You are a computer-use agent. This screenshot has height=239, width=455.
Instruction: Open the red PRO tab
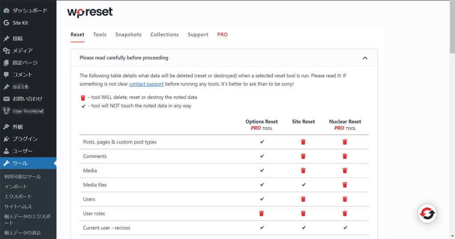[x=223, y=35]
